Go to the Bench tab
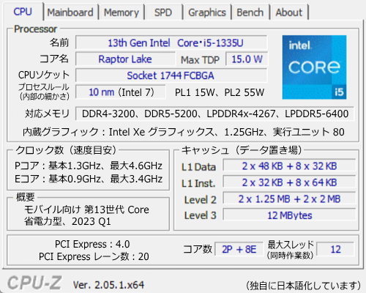This screenshot has width=366, height=293. pos(250,12)
